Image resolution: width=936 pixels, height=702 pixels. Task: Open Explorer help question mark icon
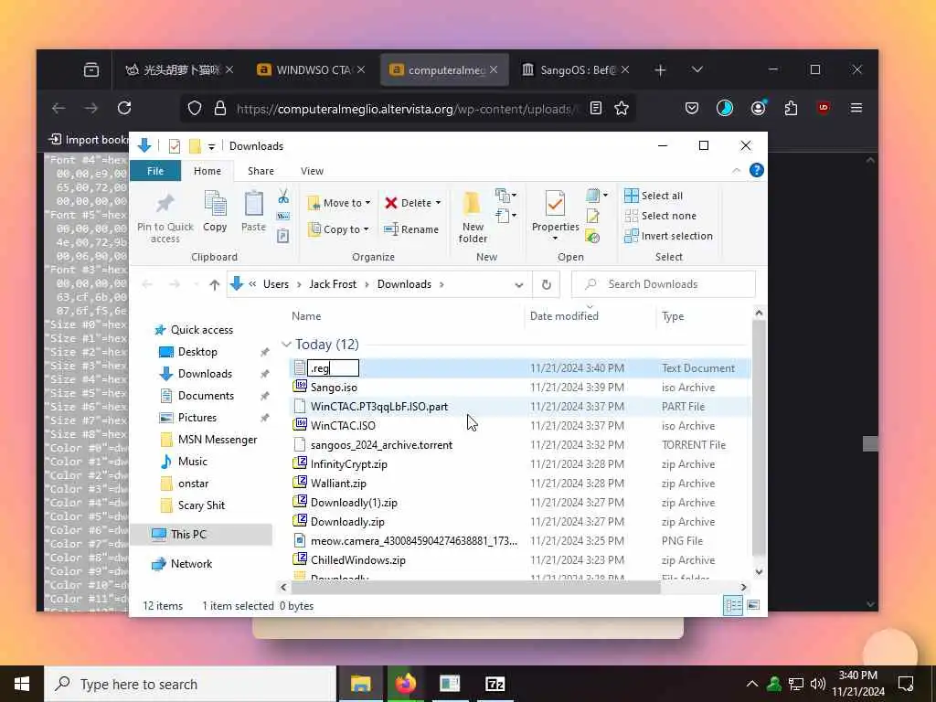[x=756, y=171]
